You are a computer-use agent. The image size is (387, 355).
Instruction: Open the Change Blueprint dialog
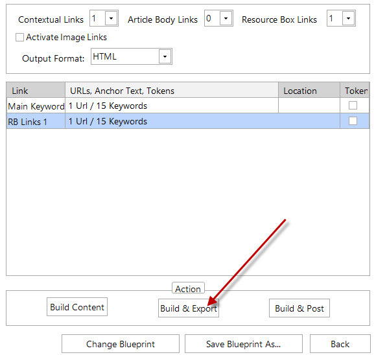[121, 344]
